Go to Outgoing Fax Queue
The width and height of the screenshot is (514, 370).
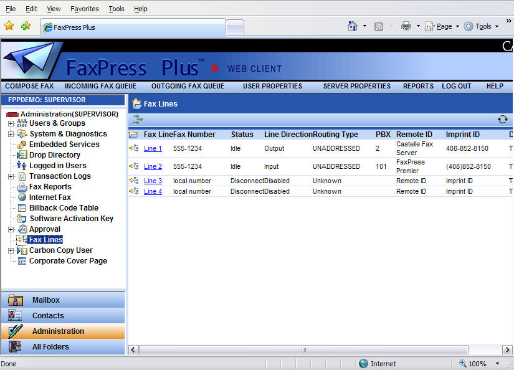click(x=188, y=86)
